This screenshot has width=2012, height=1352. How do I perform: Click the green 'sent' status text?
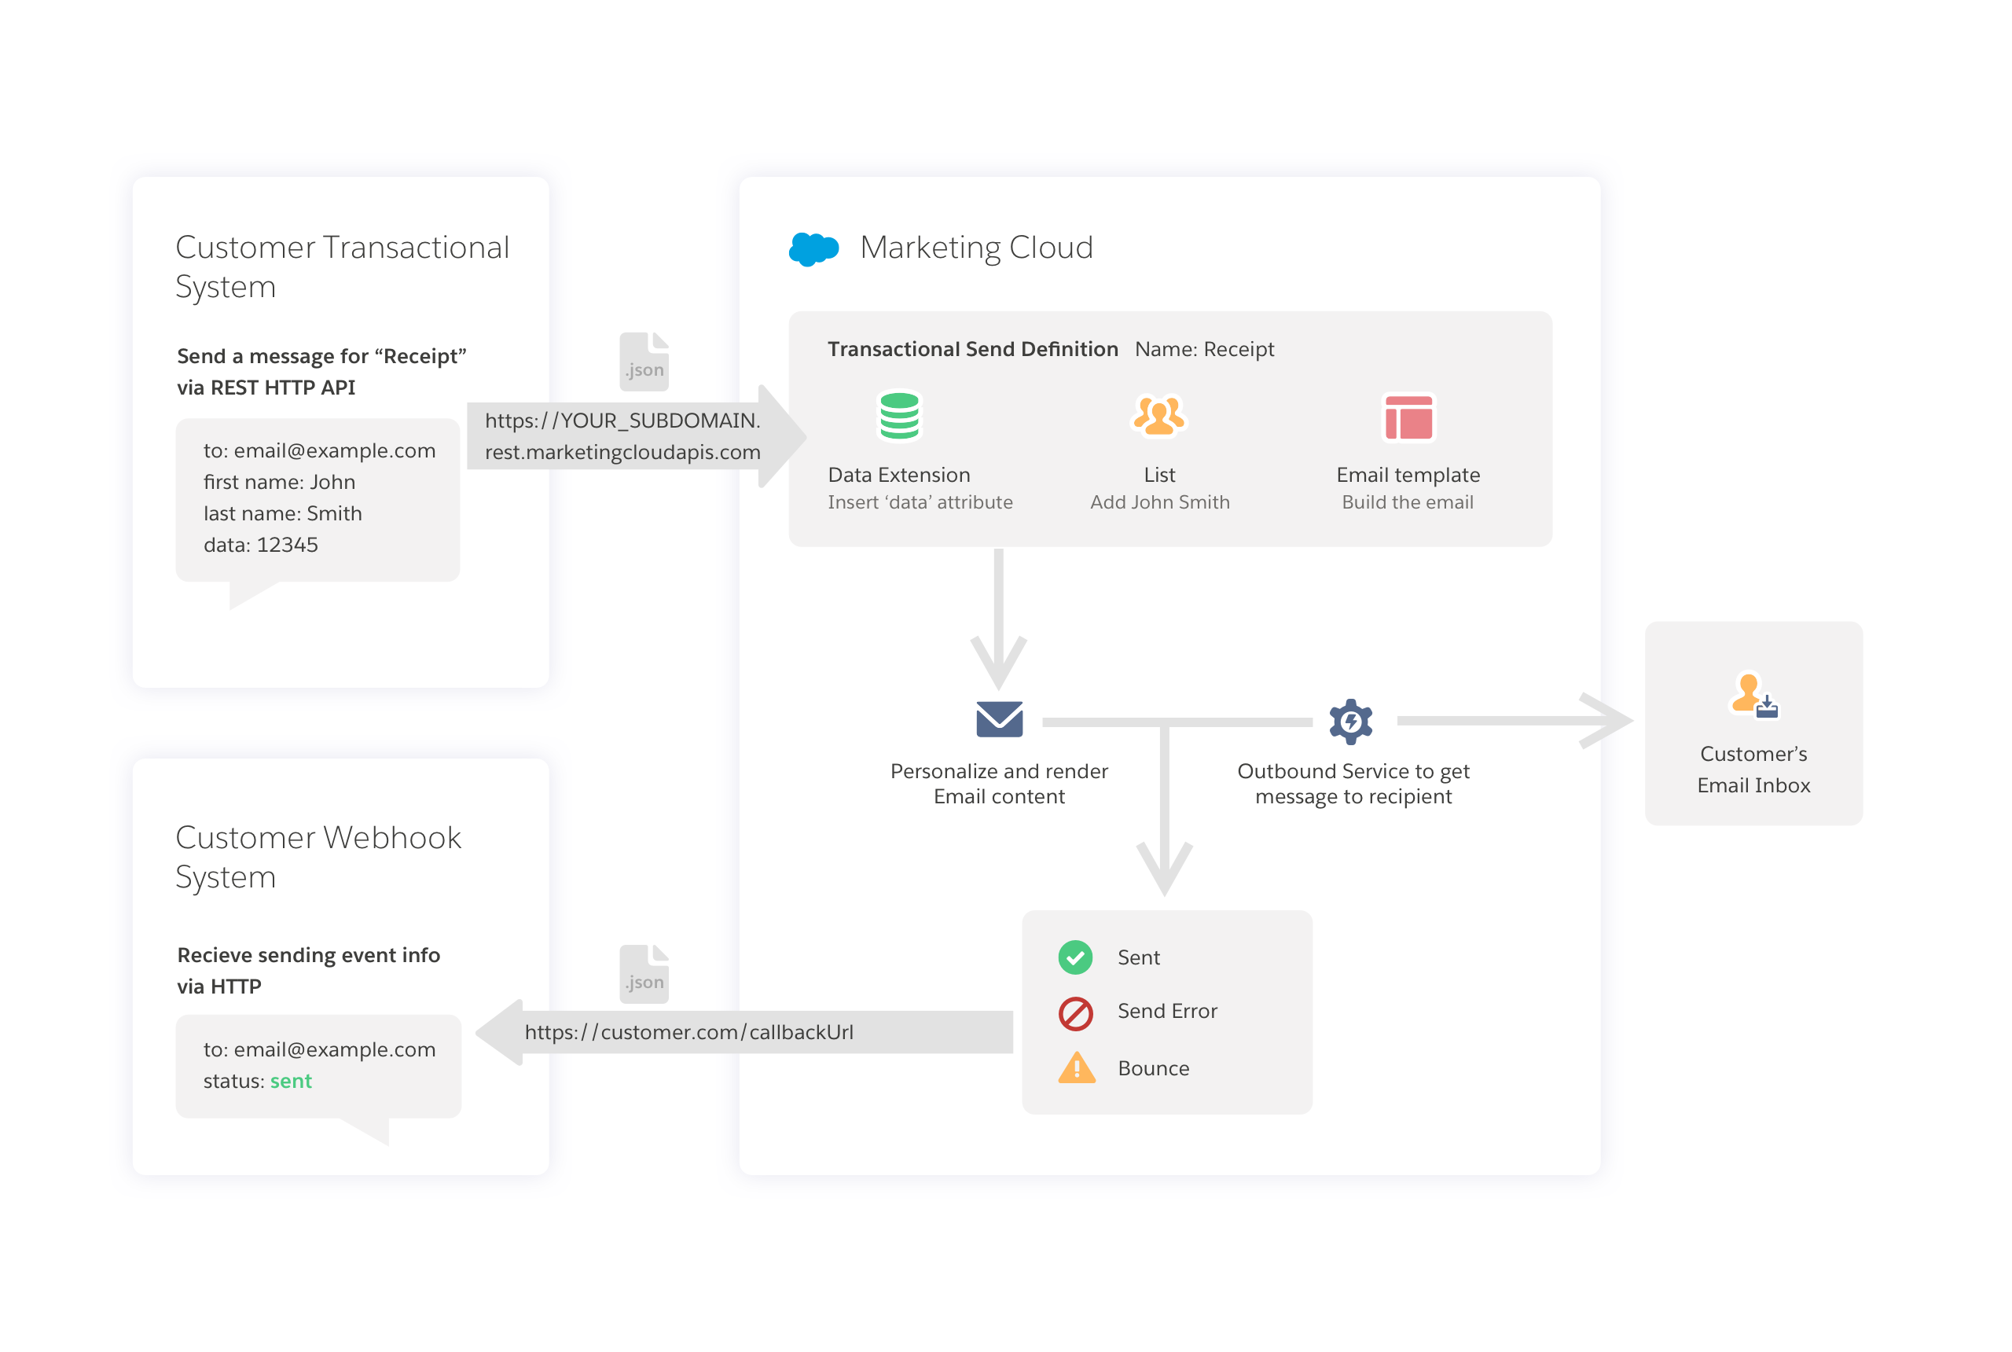coord(291,1082)
